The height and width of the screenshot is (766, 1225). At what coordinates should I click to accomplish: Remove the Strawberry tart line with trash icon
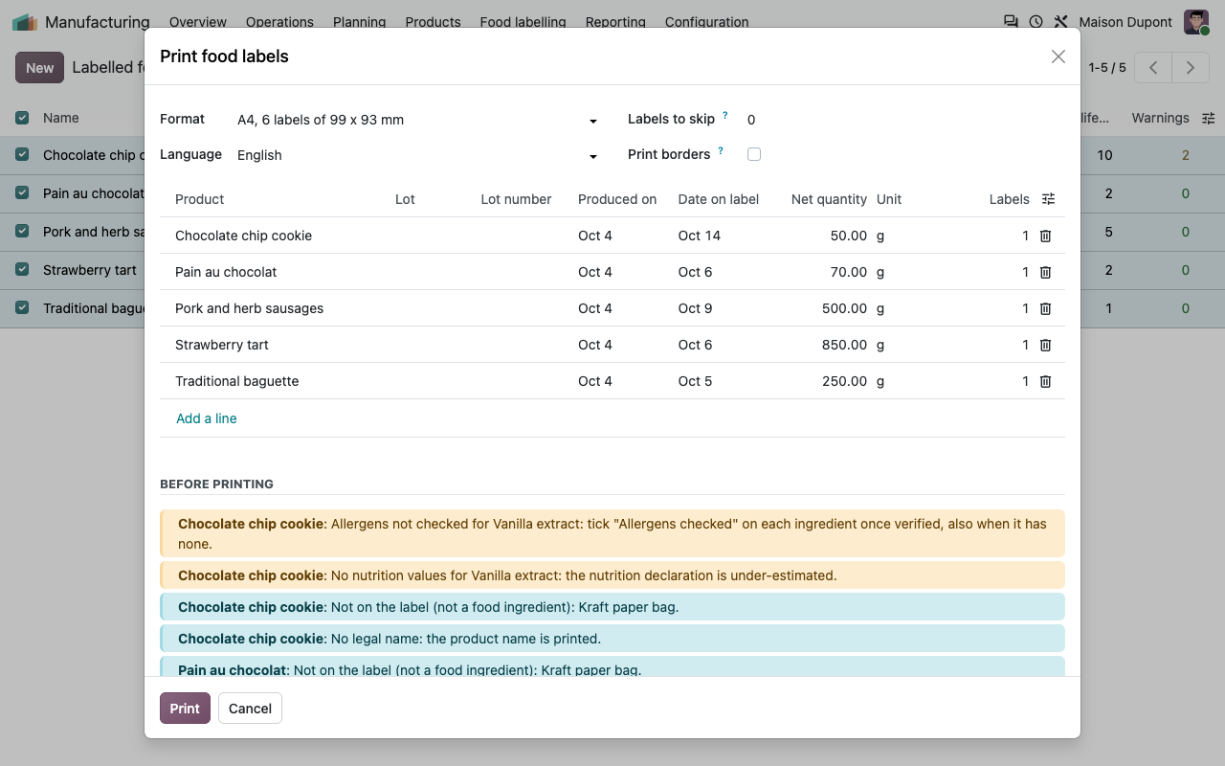1045,345
